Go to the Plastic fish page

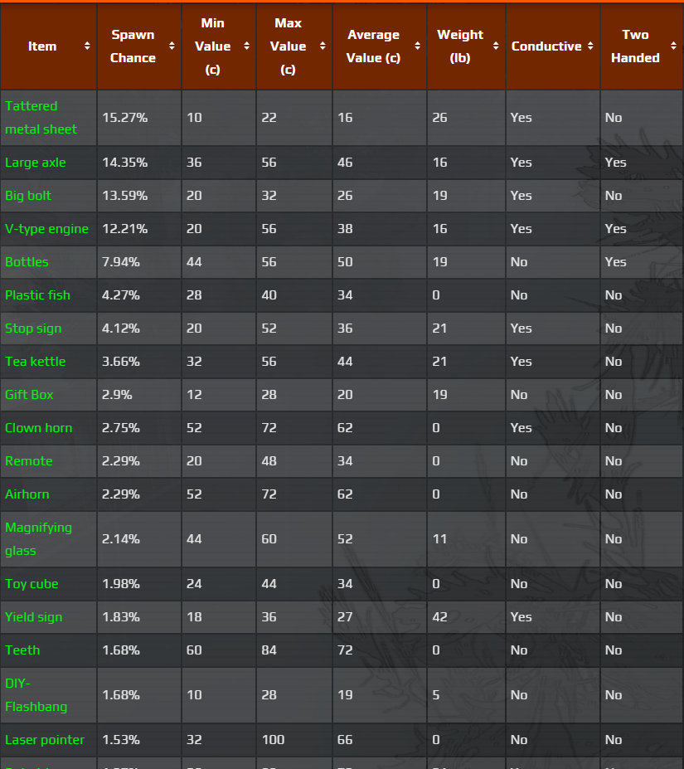click(37, 295)
